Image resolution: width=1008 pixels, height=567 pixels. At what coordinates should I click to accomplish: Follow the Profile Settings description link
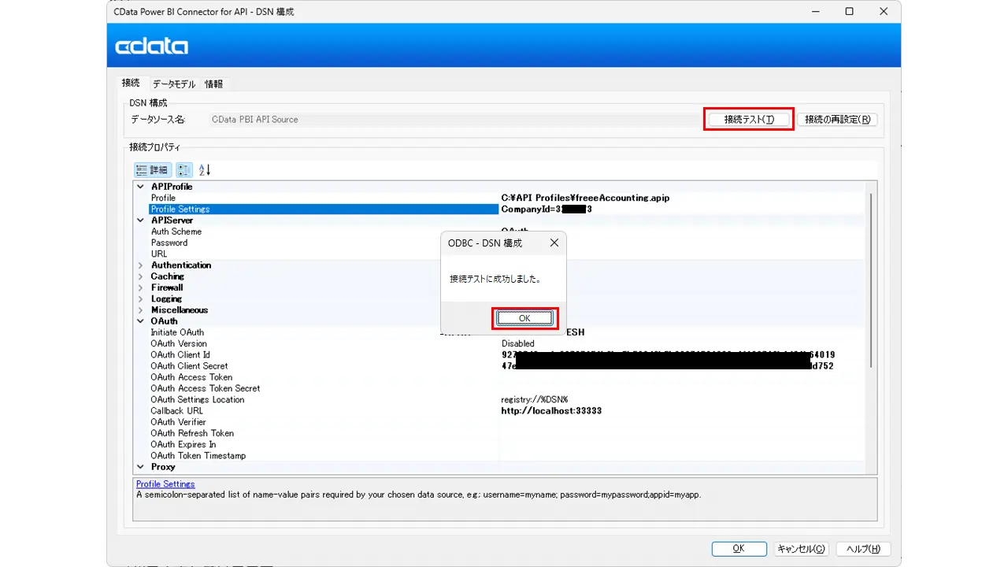165,484
